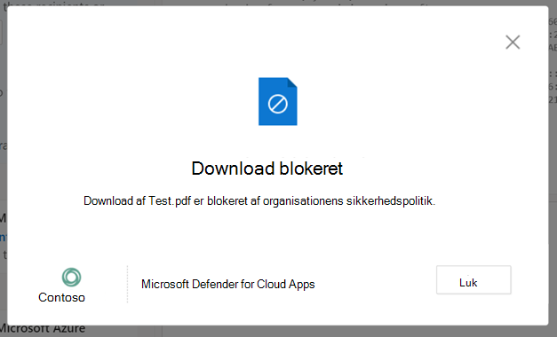The height and width of the screenshot is (337, 557).
Task: Click 'Microsoft Defender for Cloud Apps' label
Action: pos(228,284)
